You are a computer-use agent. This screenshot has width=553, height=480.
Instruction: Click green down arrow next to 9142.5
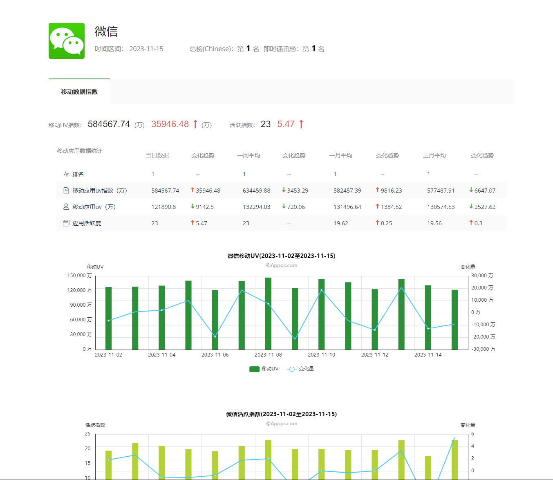point(193,206)
